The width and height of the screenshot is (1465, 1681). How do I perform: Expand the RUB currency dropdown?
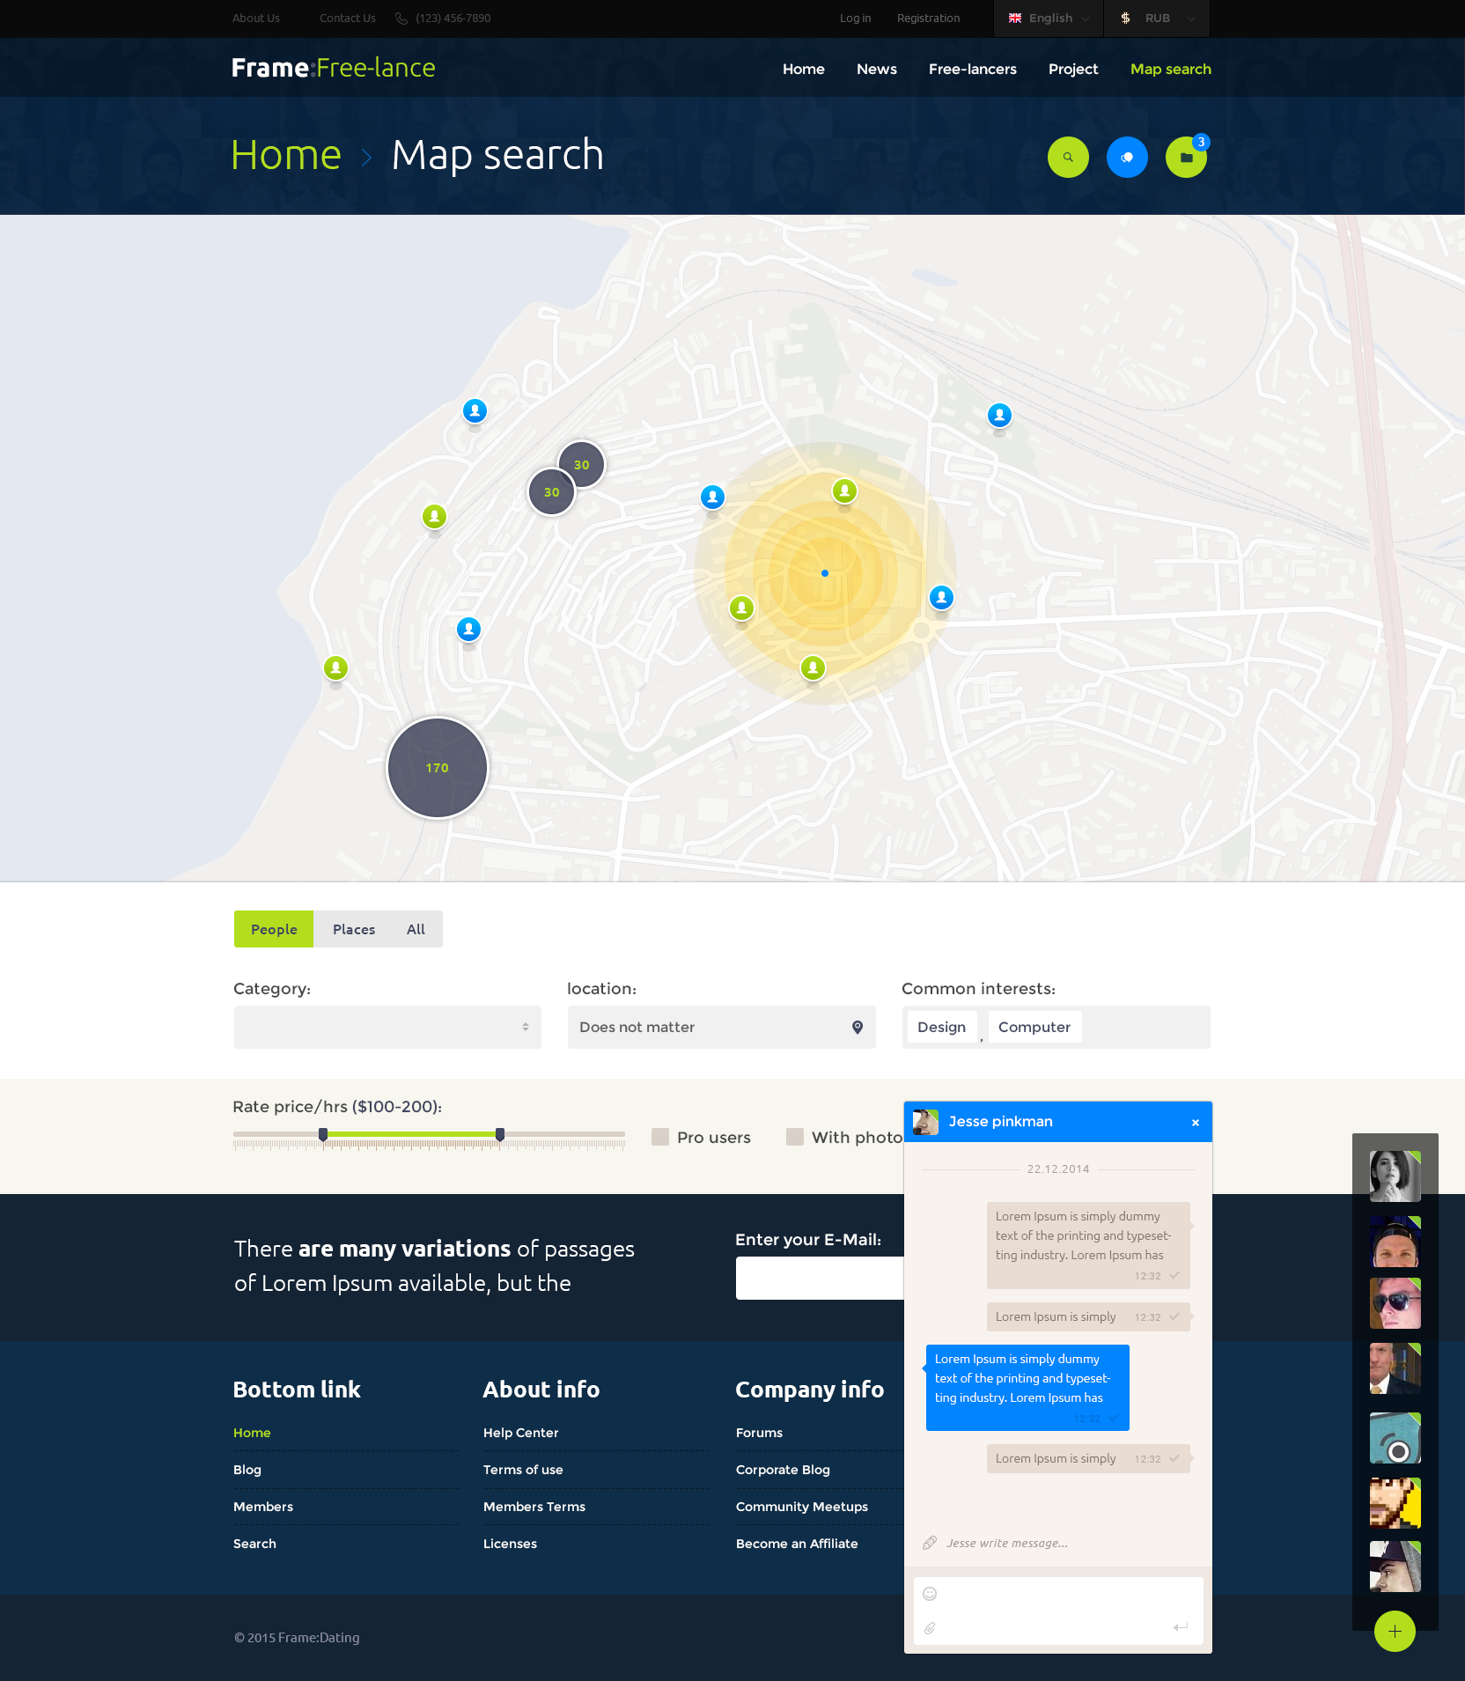point(1157,18)
